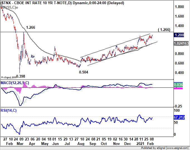Click the 'Oct' month label on time axis
This screenshot has width=190, height=150.
(104, 144)
